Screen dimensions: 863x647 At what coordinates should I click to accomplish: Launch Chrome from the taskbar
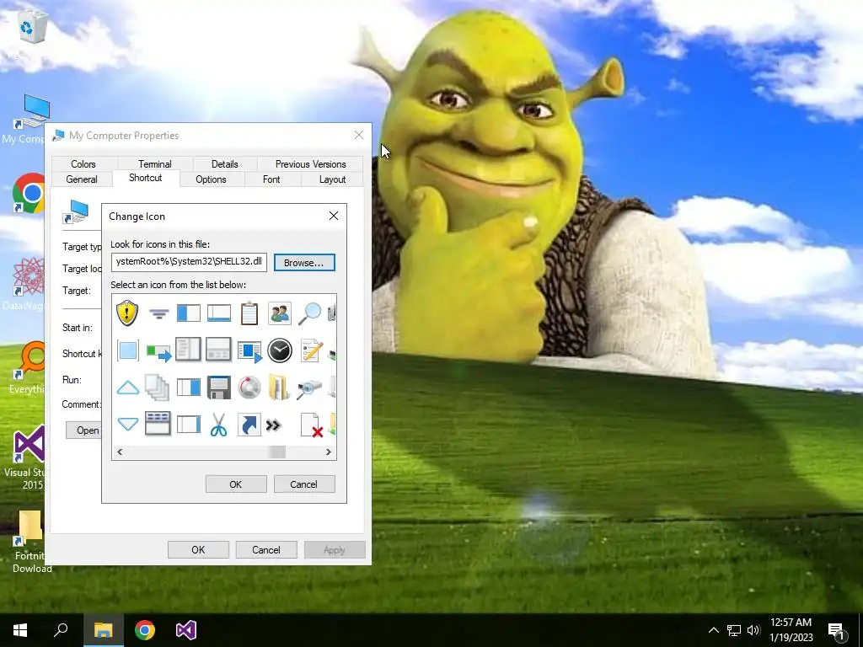[145, 630]
